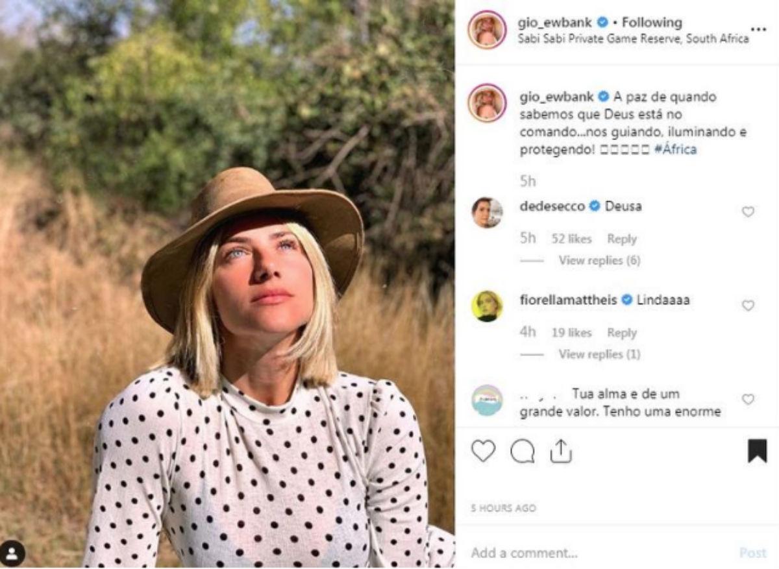This screenshot has width=779, height=569.
Task: Open the three-dot more options menu
Action: [758, 30]
